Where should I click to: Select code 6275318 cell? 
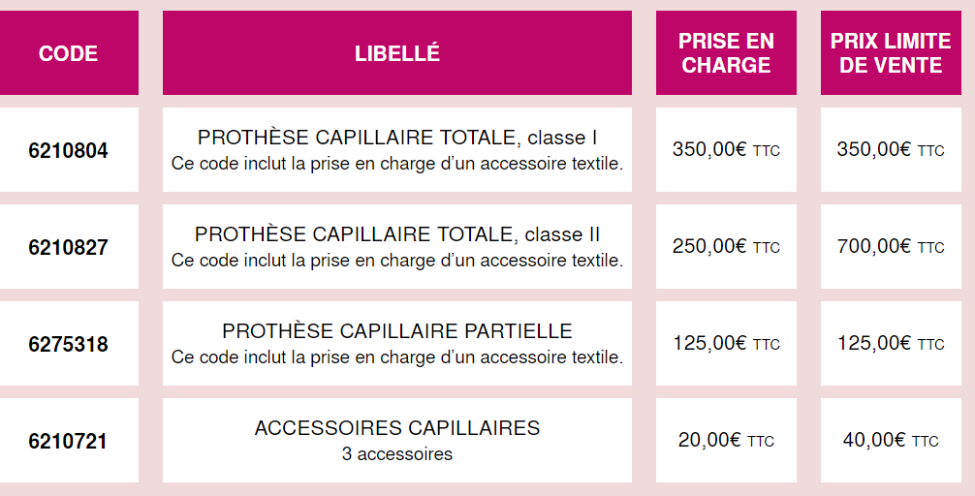[x=69, y=344]
